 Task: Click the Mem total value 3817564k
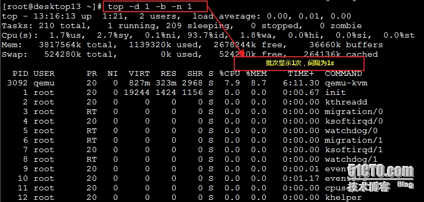click(60, 45)
